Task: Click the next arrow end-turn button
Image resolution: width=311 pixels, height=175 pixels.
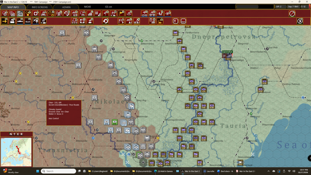Action: click(x=300, y=21)
